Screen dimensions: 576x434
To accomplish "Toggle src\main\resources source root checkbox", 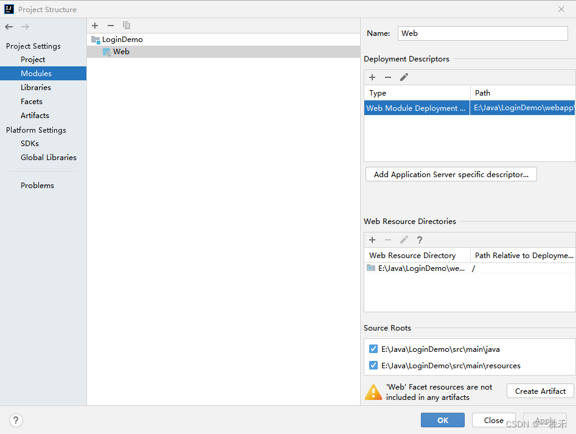I will (x=373, y=365).
